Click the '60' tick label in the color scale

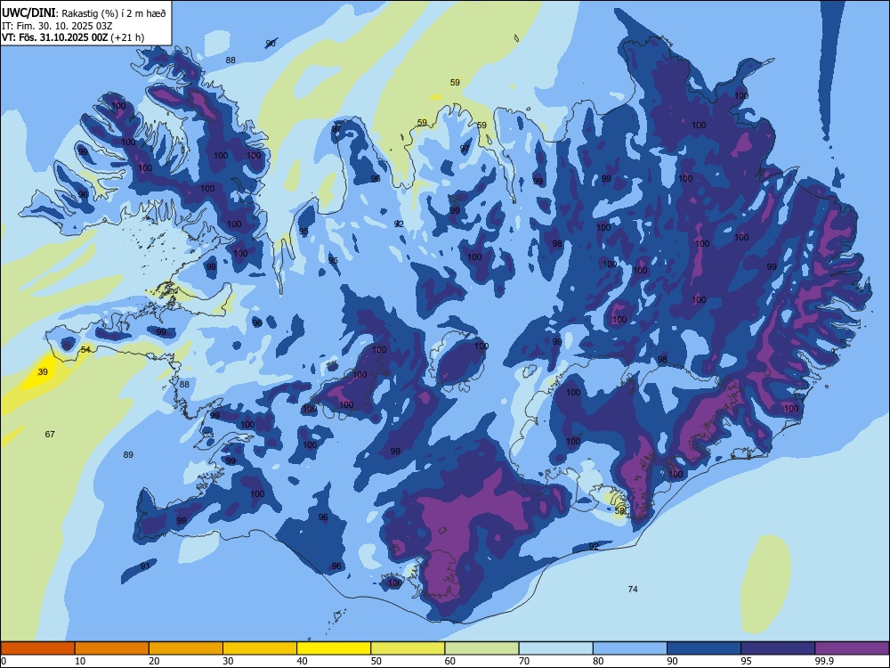coord(450,661)
